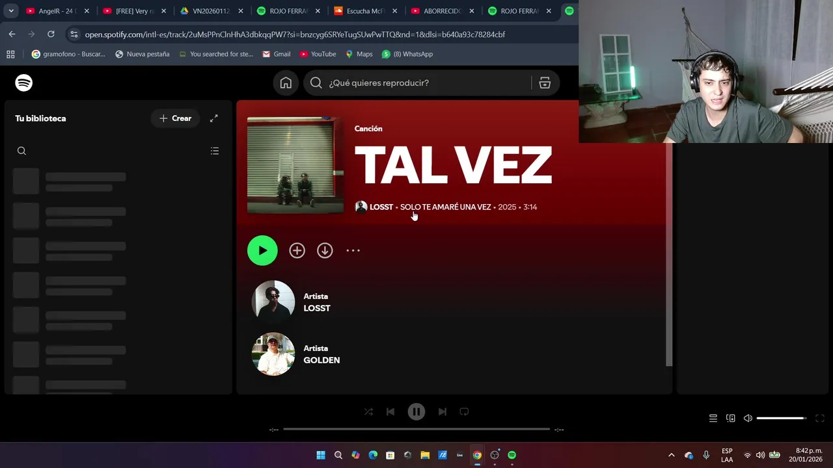Open the YouTube bookmark

[x=318, y=54]
